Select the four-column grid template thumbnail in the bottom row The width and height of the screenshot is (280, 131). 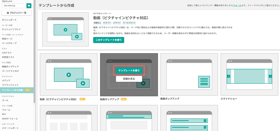(69, 118)
